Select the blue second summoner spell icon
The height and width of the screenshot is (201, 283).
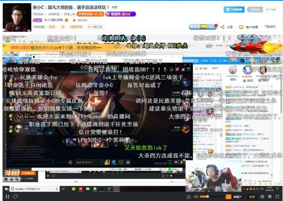114,162
